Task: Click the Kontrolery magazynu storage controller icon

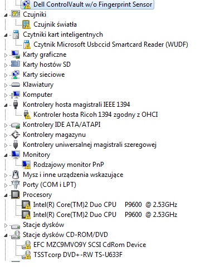Action: point(16,135)
